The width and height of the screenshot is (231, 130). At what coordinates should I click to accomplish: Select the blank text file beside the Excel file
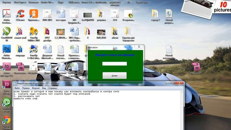(61, 49)
